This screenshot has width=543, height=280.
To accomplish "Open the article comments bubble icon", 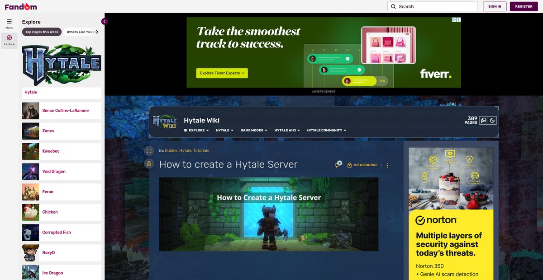I will click(x=338, y=165).
